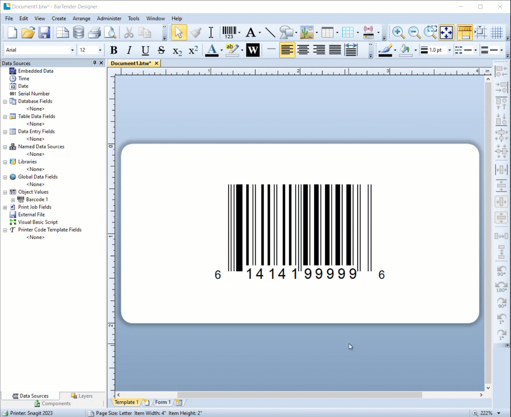This screenshot has width=511, height=417.
Task: Expand the Barcode 1 tree node
Action: [x=13, y=200]
